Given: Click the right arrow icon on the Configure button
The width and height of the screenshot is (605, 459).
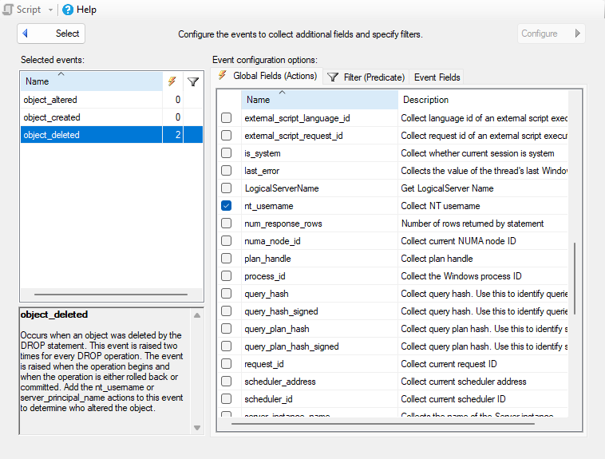Looking at the screenshot, I should (x=577, y=34).
